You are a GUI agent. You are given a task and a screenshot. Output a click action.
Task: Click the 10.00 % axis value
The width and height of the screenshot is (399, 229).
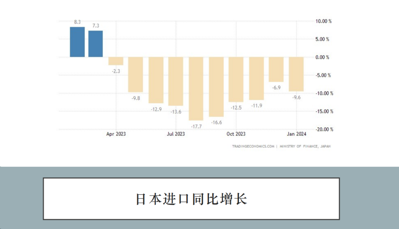click(x=323, y=21)
